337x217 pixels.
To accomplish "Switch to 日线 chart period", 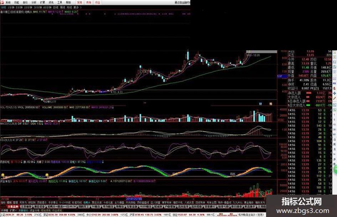I will pyautogui.click(x=56, y=7).
